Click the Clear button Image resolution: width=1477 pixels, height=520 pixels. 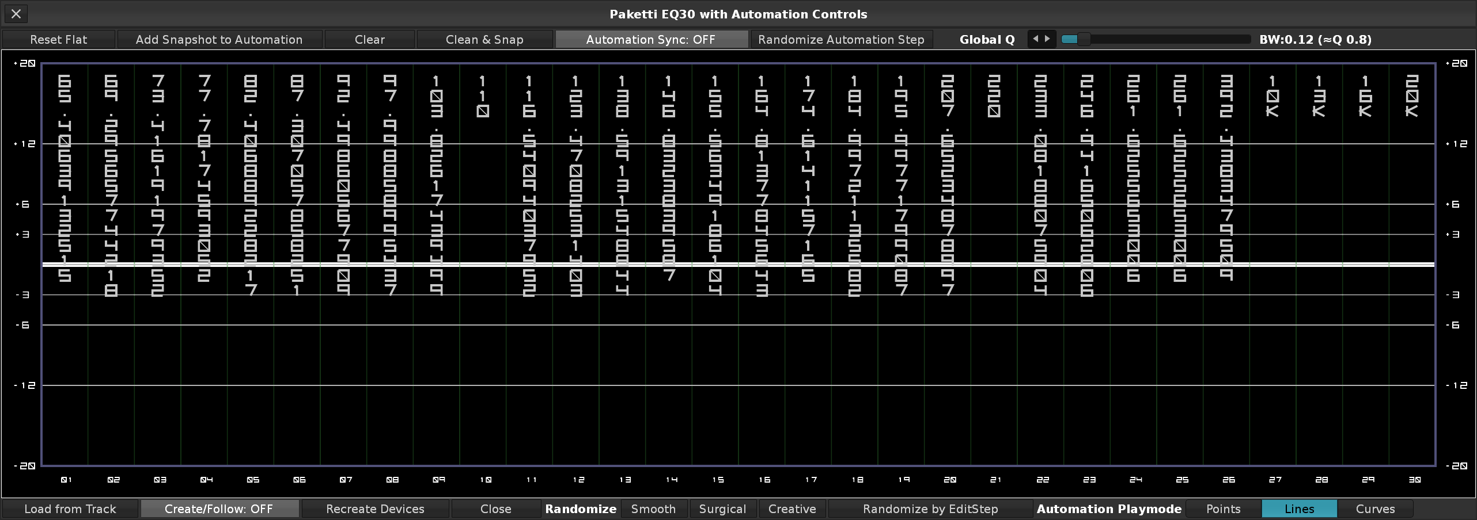[x=370, y=40]
